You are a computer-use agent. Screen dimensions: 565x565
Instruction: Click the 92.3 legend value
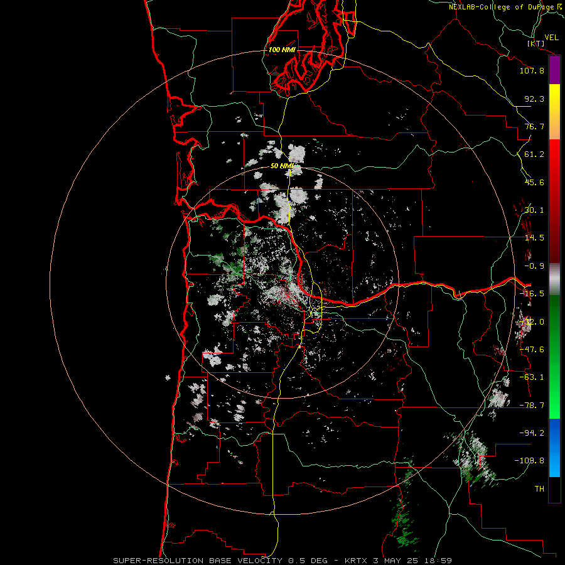534,99
